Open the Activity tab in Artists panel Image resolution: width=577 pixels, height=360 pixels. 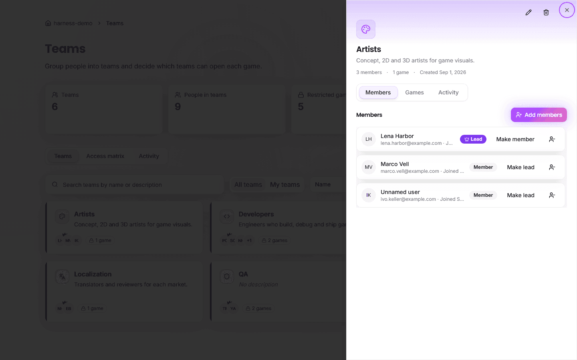pos(448,92)
